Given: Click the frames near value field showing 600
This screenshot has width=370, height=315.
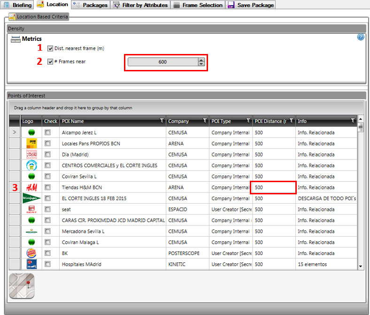Looking at the screenshot, I should [x=162, y=62].
